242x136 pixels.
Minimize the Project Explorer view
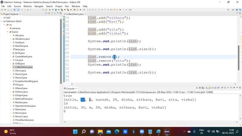click(58, 13)
